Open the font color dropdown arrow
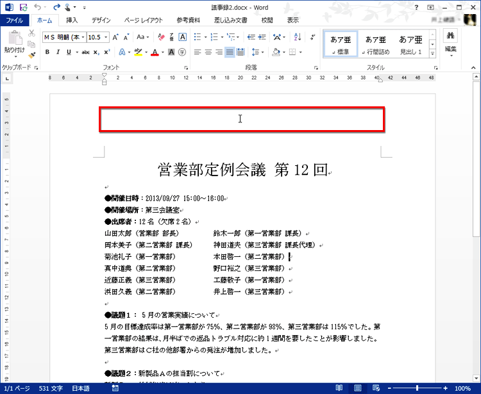This screenshot has height=394, width=481. point(163,53)
